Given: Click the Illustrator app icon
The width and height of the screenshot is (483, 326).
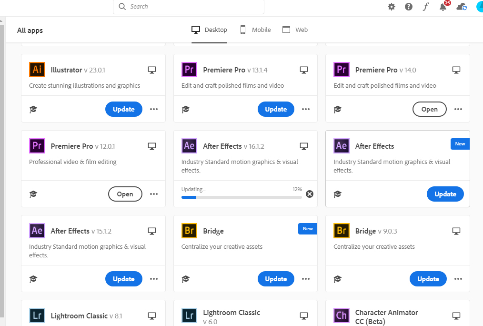Looking at the screenshot, I should 37,70.
